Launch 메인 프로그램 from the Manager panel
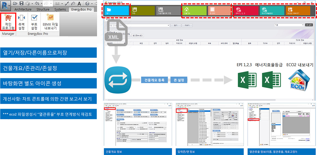317x155 pixels. pyautogui.click(x=8, y=22)
